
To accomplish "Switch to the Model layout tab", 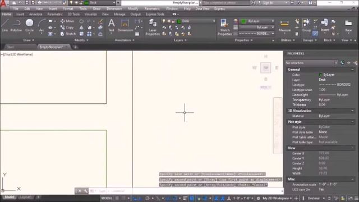I will [10, 197].
